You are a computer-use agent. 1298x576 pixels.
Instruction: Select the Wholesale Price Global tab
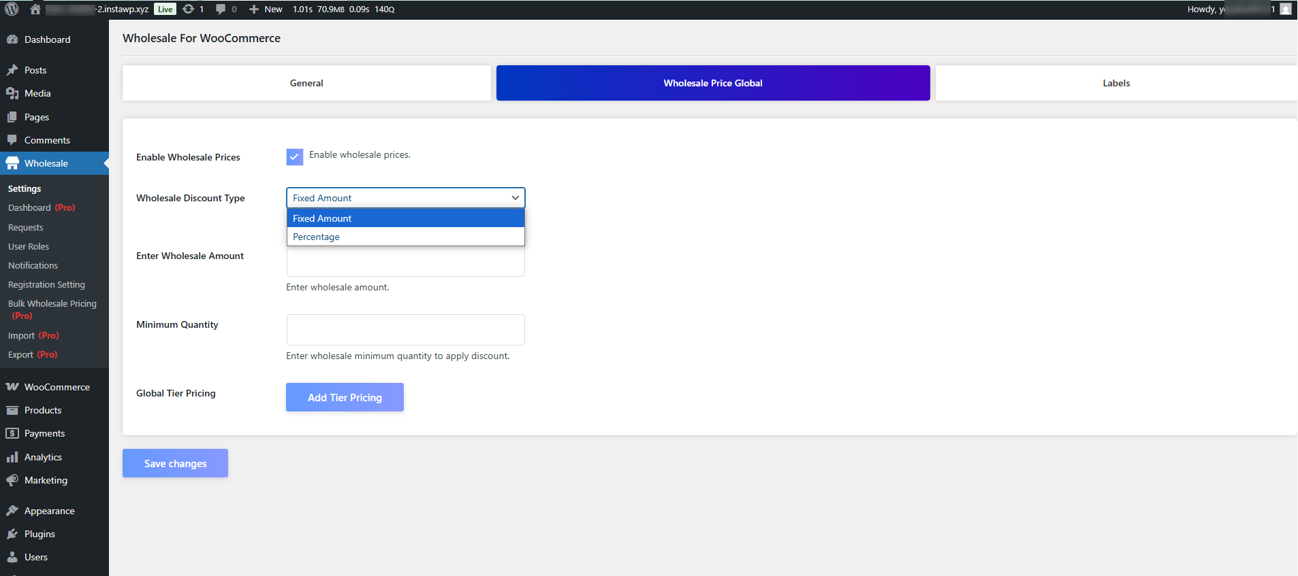tap(713, 83)
